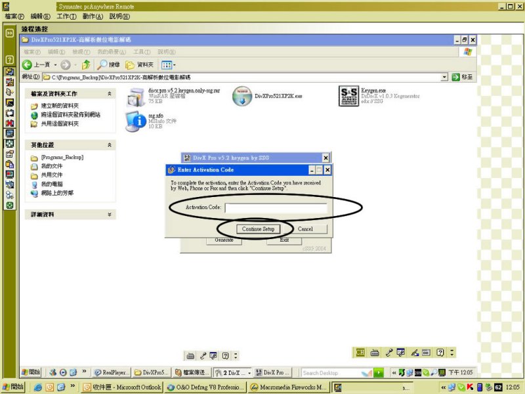525x394 pixels.
Task: Open the remote 開始 Start button
Action: 31,372
